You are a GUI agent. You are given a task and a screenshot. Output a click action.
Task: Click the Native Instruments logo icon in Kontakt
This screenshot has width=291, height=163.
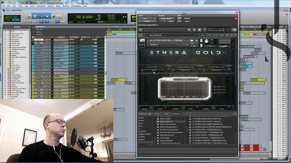[140, 30]
